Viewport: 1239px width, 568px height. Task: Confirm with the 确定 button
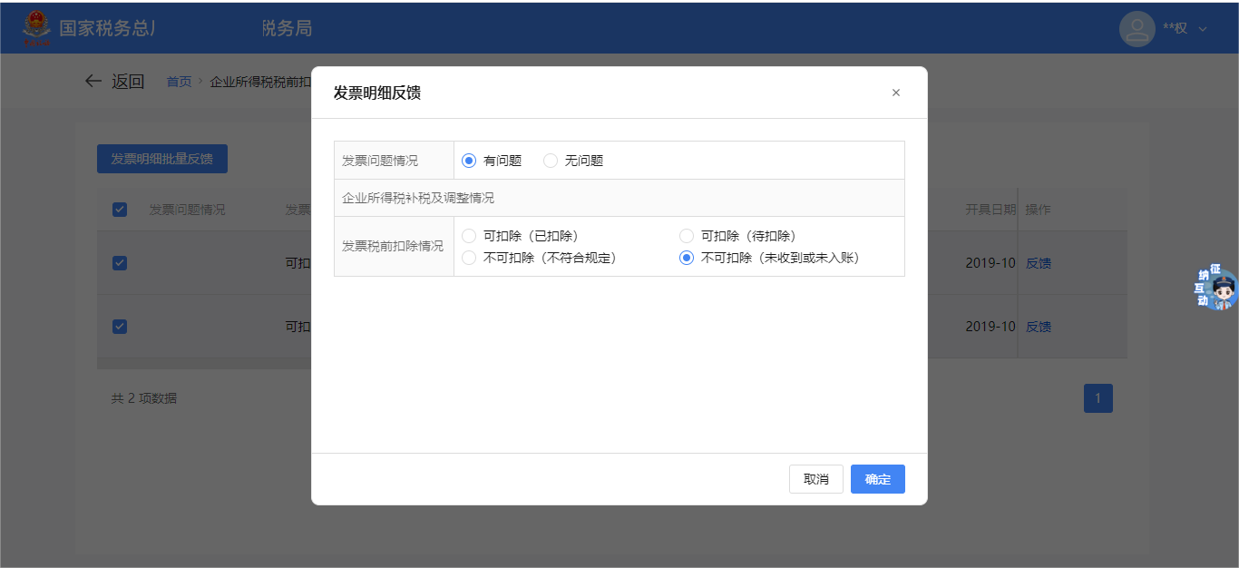(x=878, y=479)
